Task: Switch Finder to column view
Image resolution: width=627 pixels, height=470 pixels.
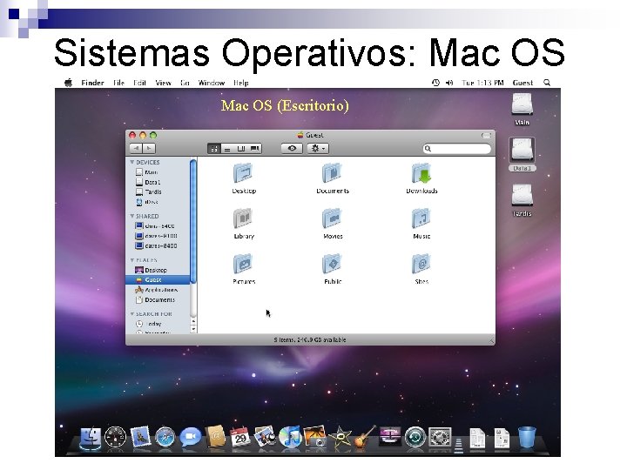Action: click(x=240, y=149)
